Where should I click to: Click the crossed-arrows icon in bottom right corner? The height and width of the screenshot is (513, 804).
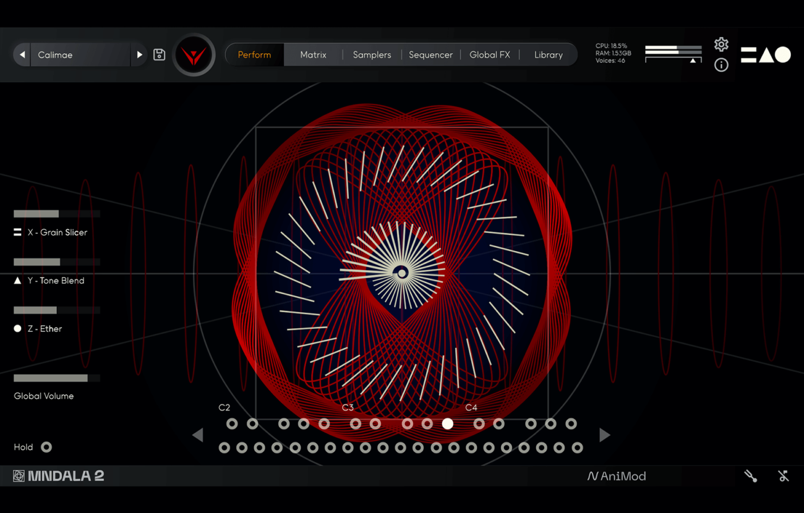(784, 476)
